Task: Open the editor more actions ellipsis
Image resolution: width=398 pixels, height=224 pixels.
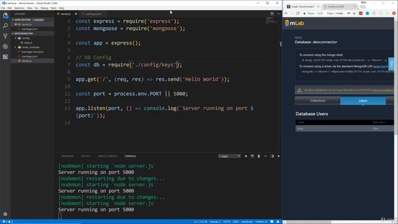Action: (x=279, y=14)
